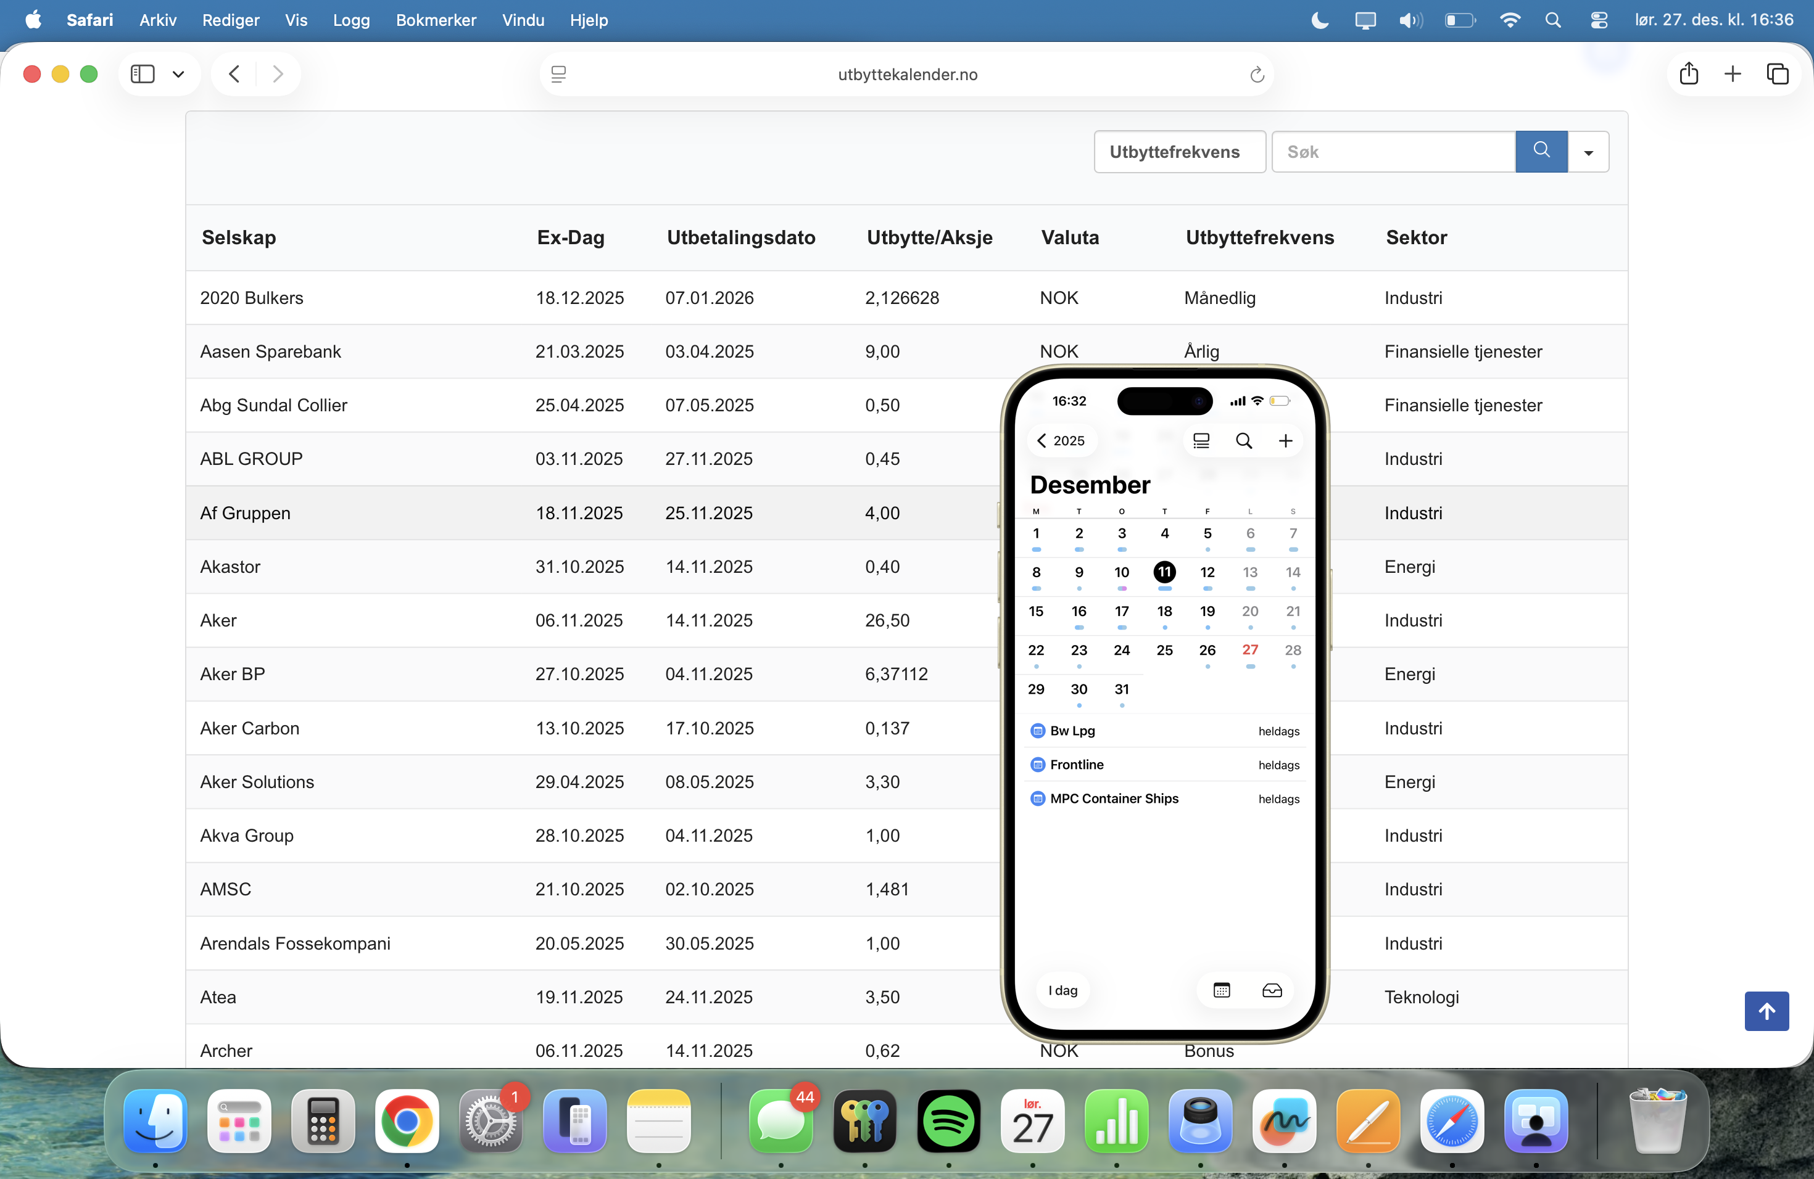Click the scroll-to-top arrow button

pos(1766,1011)
